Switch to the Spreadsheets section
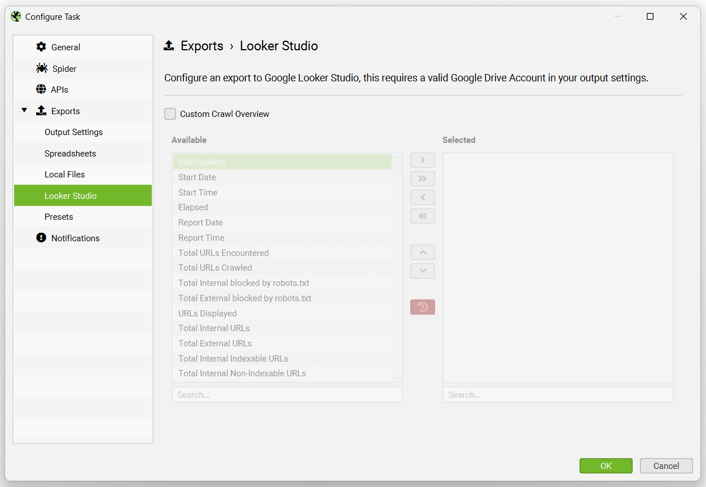The image size is (706, 487). coord(70,153)
